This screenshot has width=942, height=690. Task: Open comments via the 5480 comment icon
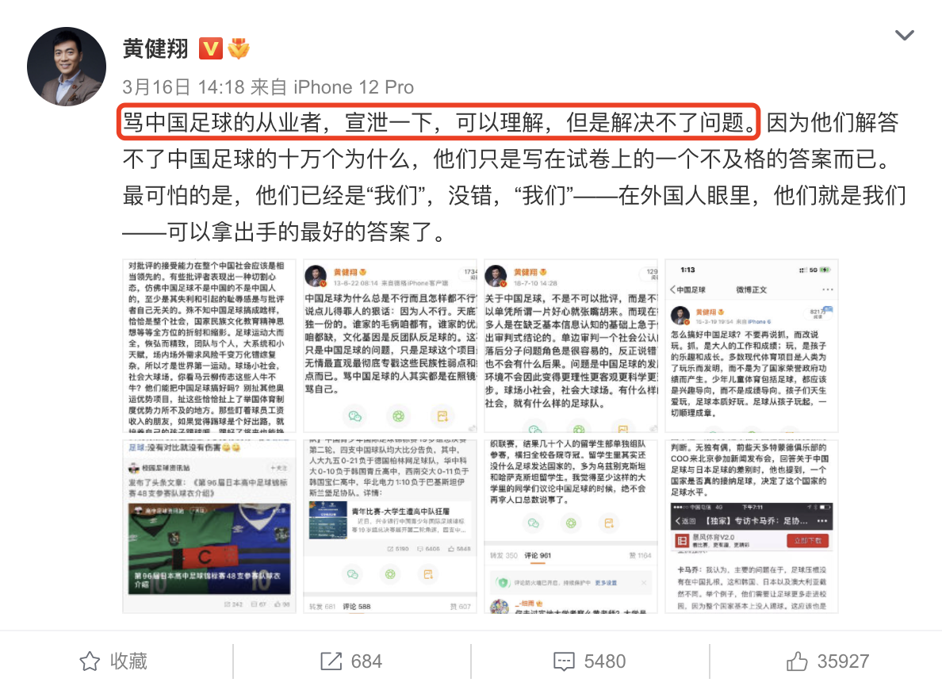tap(590, 661)
